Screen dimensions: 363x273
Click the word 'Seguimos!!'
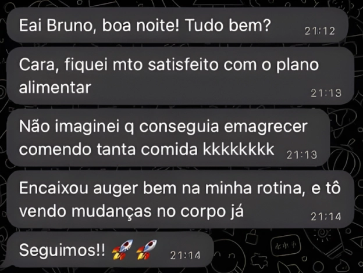click(x=62, y=250)
